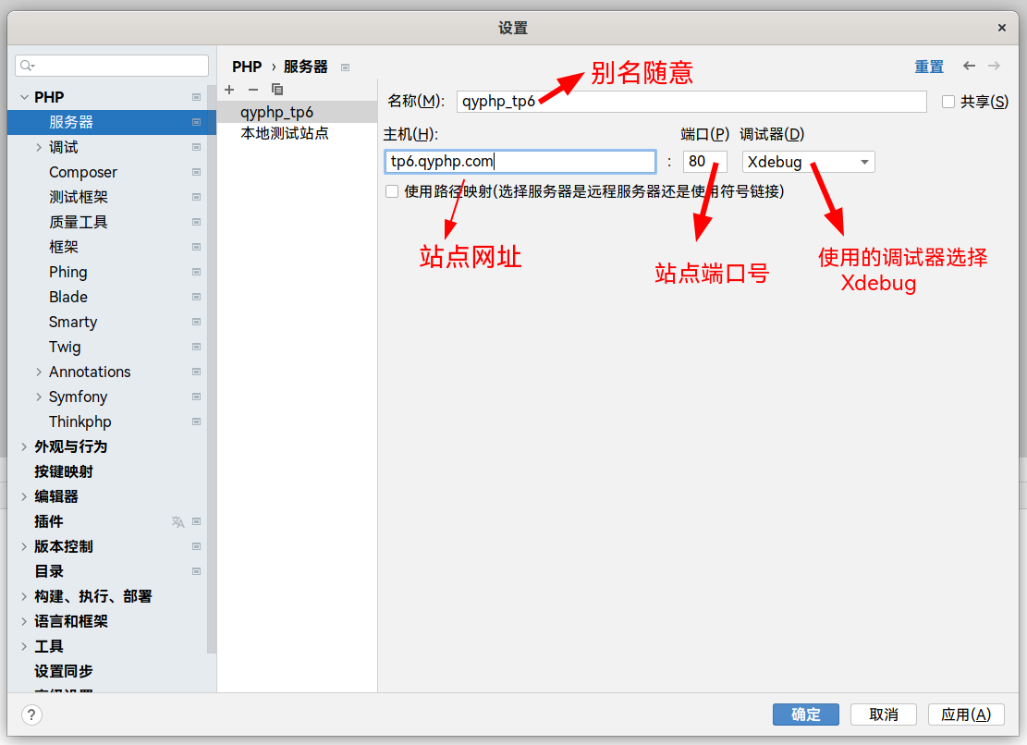Click the project-level icon next to Composer

pos(196,172)
